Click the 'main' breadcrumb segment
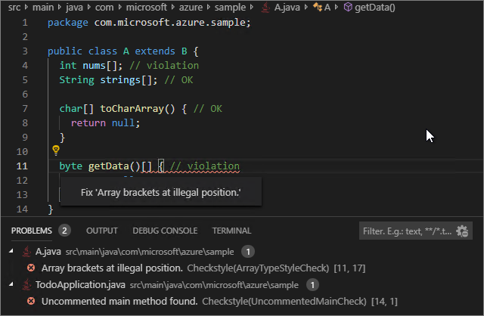This screenshot has width=484, height=316. click(43, 7)
